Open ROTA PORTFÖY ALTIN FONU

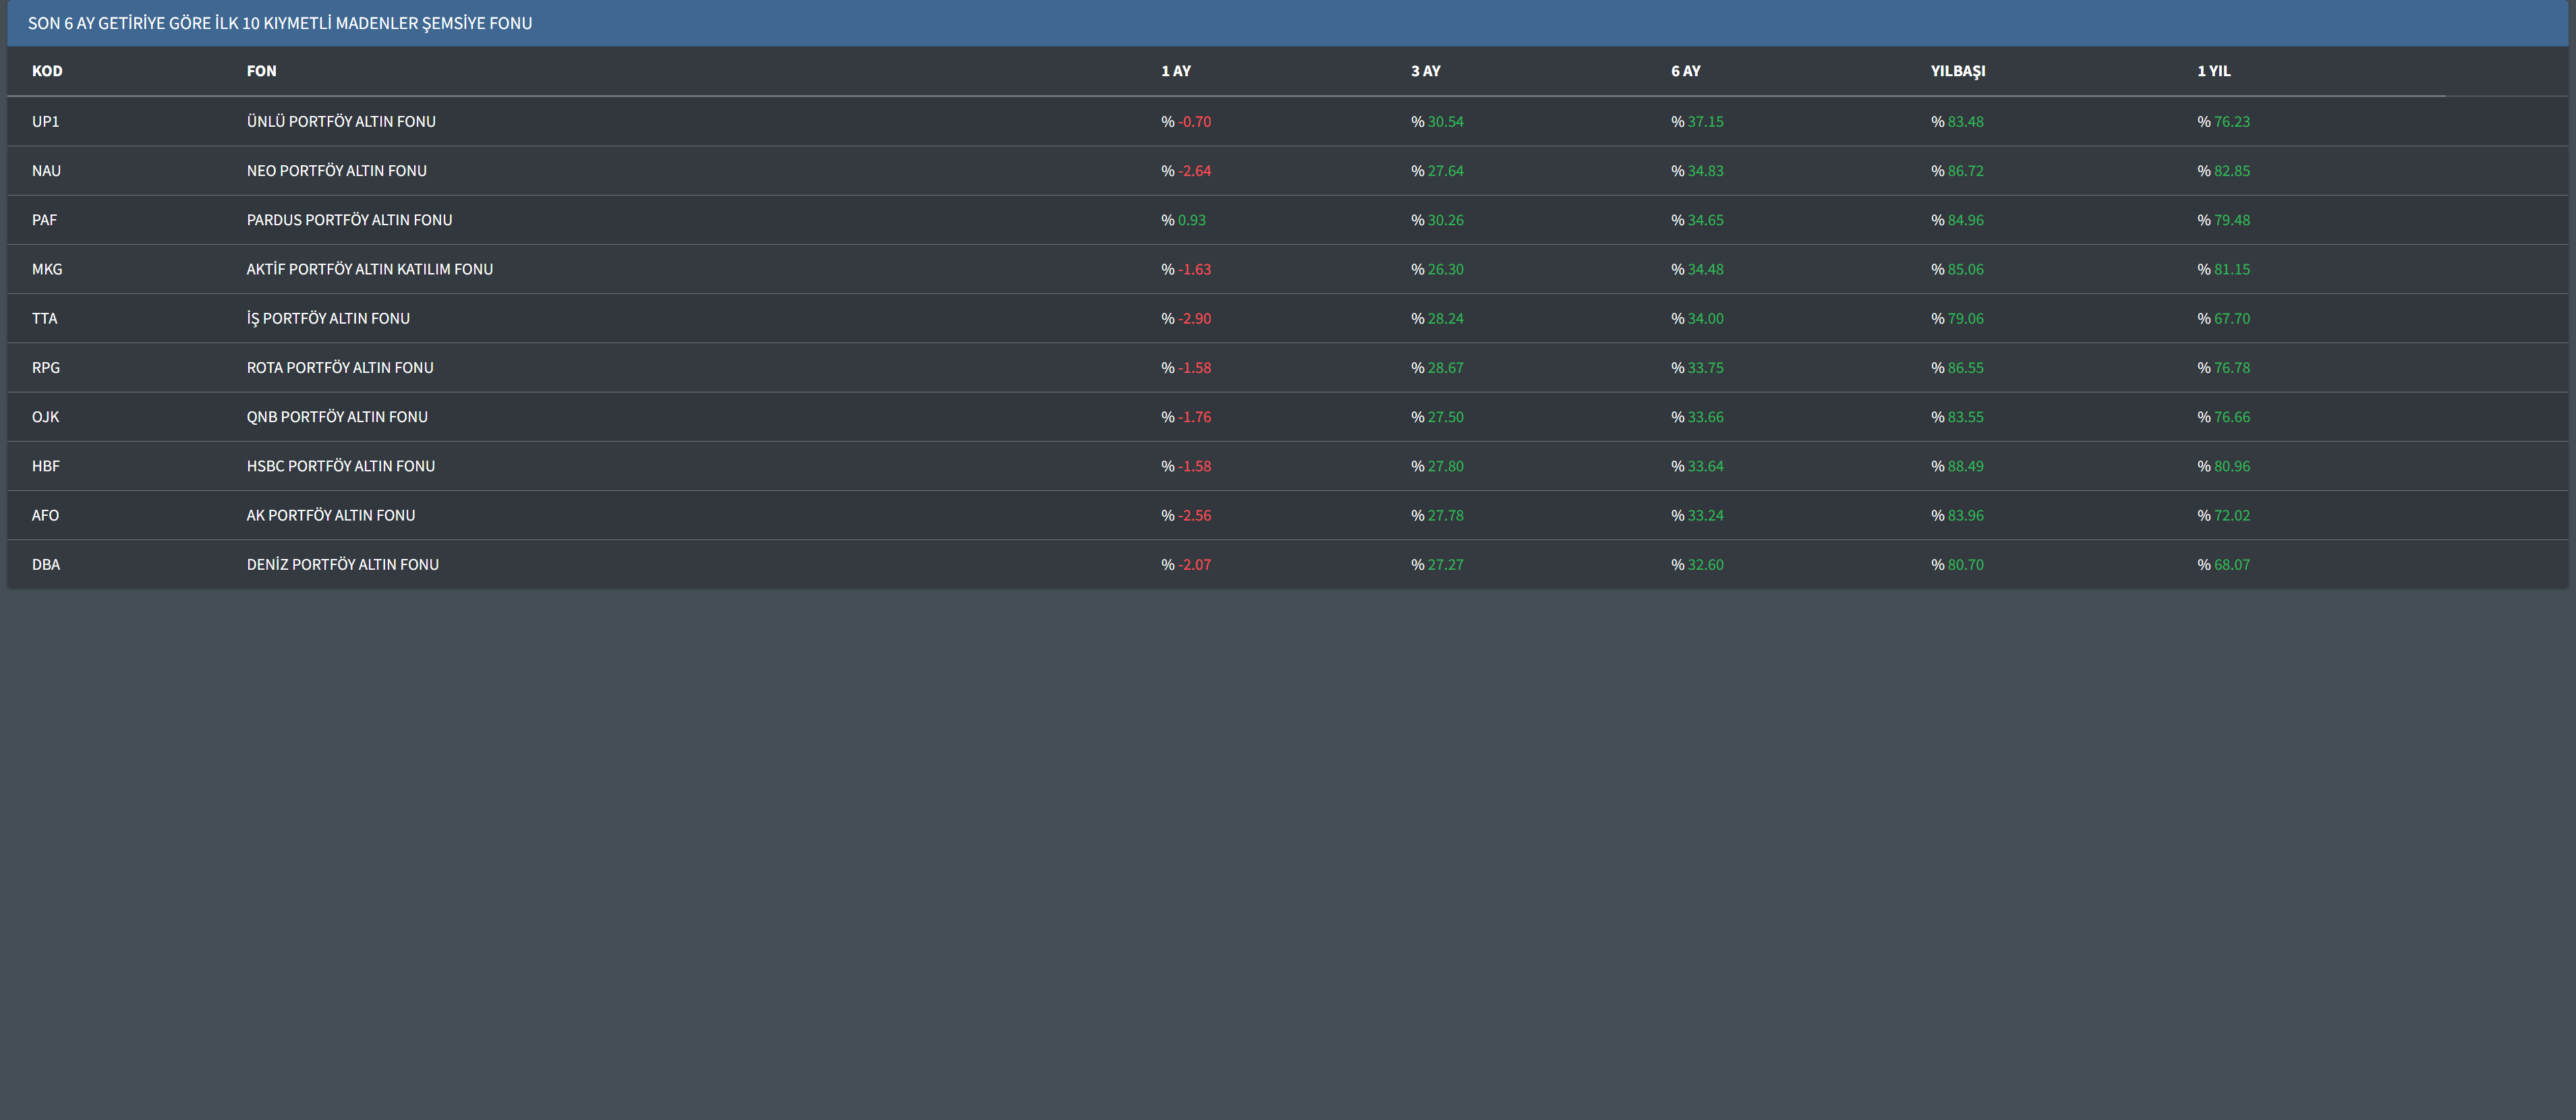(340, 368)
